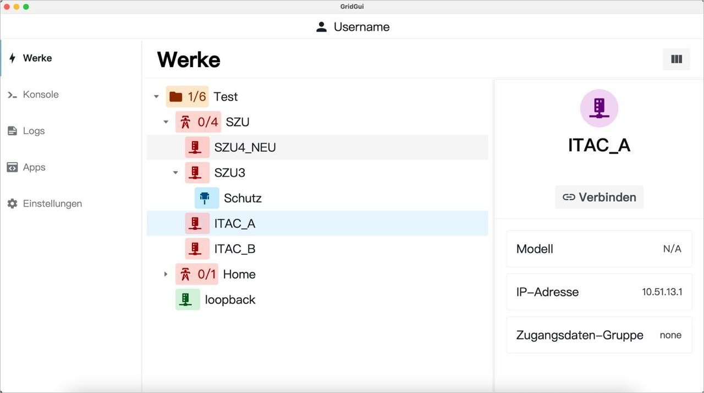Screen dimensions: 704x393
Task: Select the ITAC_A tree entry
Action: (x=235, y=224)
